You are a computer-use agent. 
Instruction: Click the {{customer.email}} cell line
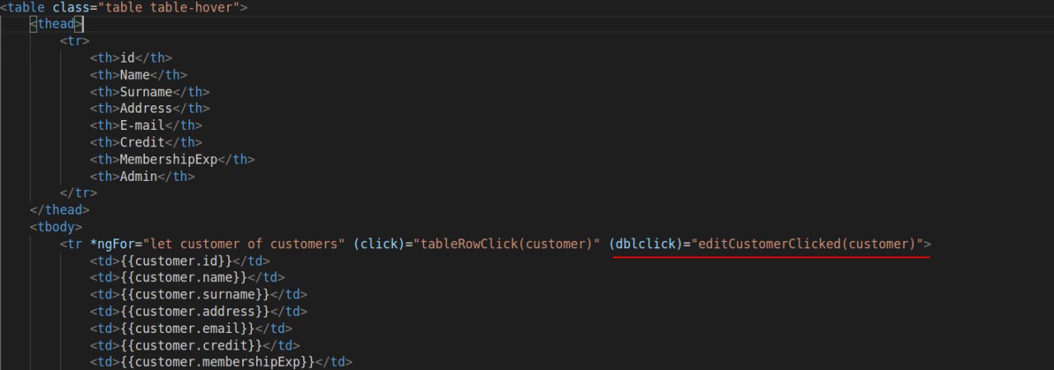191,328
